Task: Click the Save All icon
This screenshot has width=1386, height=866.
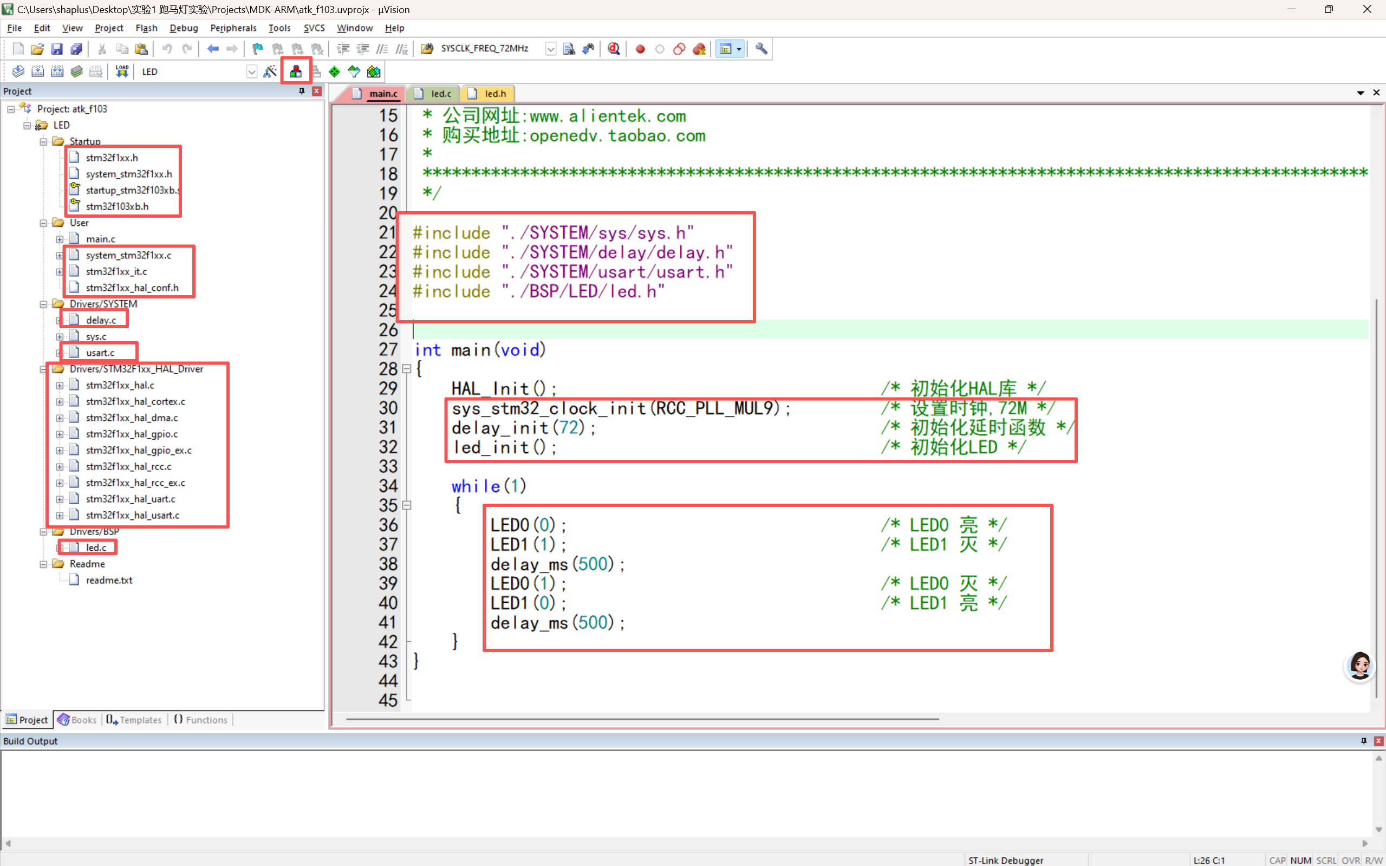Action: [76, 49]
